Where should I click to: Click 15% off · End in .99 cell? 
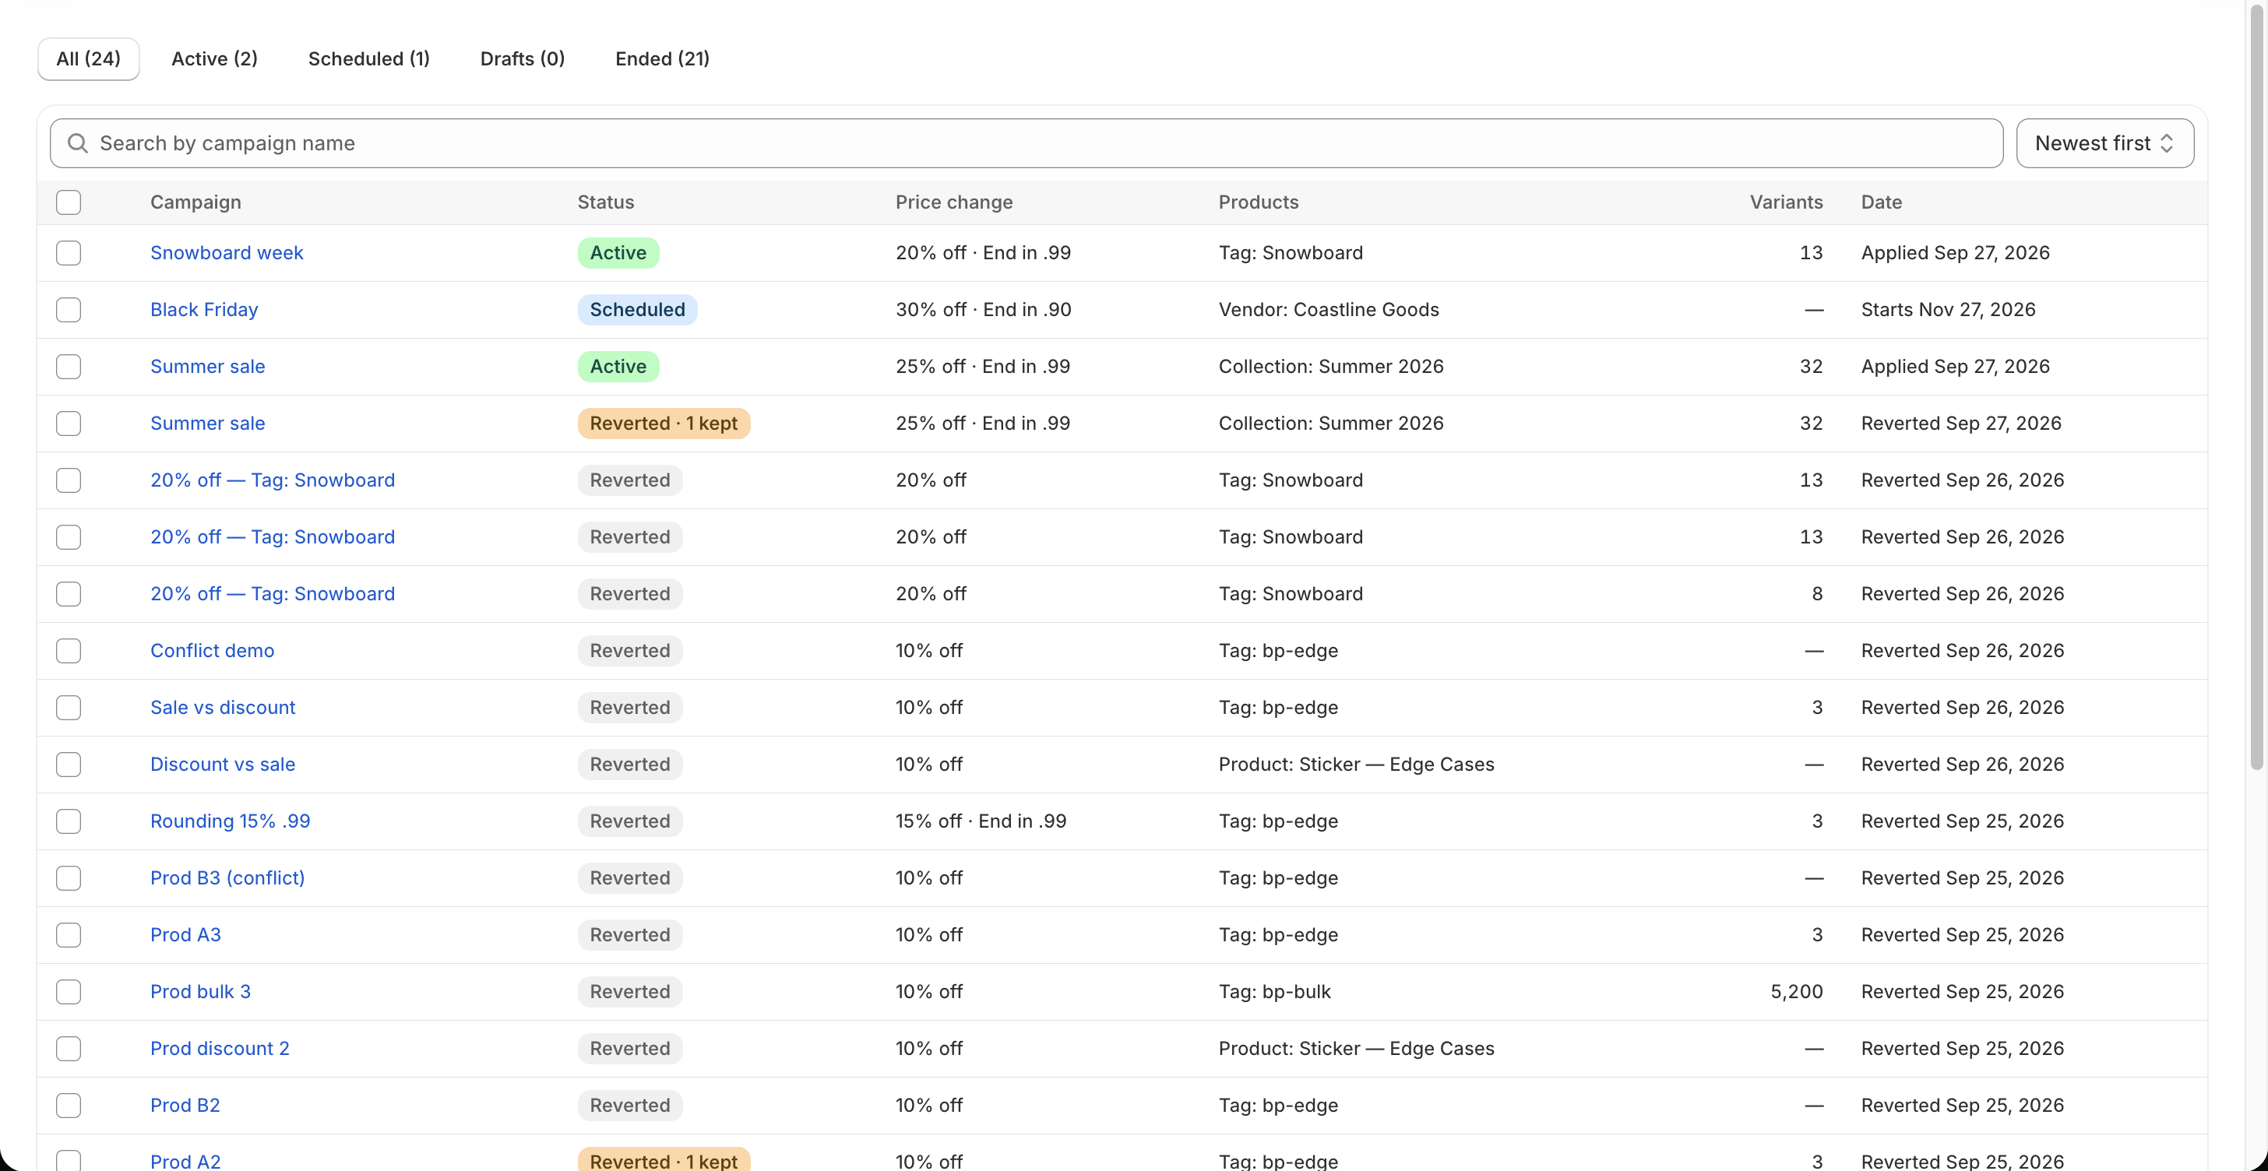coord(981,821)
